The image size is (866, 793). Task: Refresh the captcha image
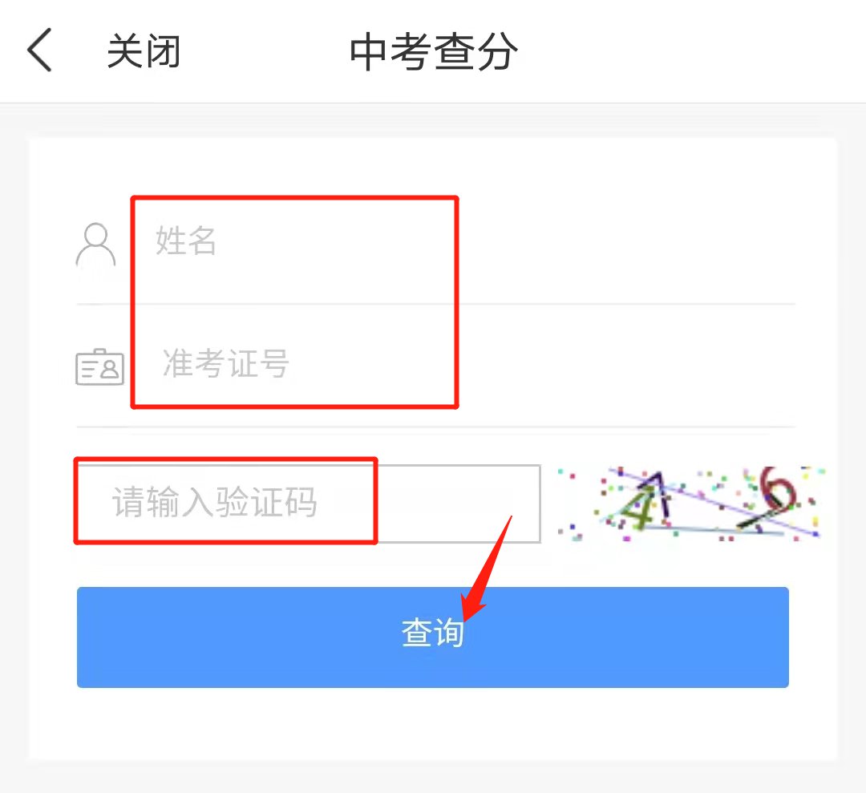point(690,504)
